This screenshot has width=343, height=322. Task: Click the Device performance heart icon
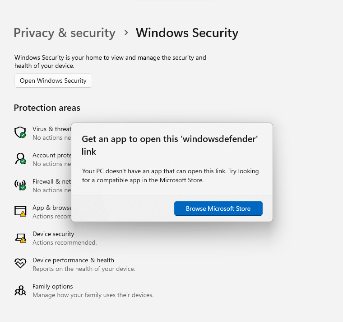[x=20, y=263]
